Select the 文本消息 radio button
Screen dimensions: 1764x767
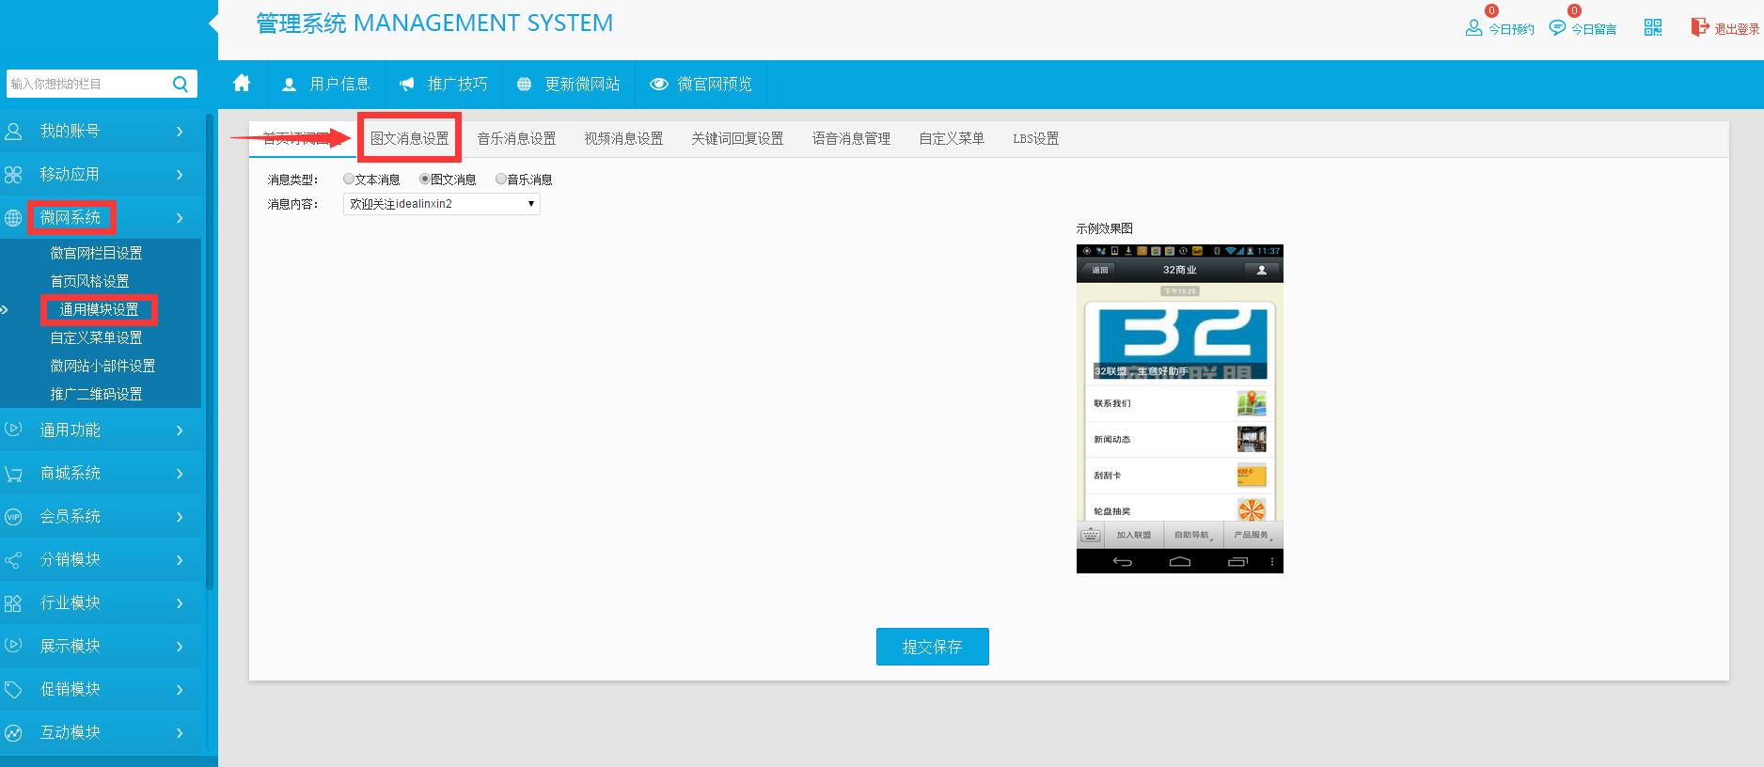(349, 179)
